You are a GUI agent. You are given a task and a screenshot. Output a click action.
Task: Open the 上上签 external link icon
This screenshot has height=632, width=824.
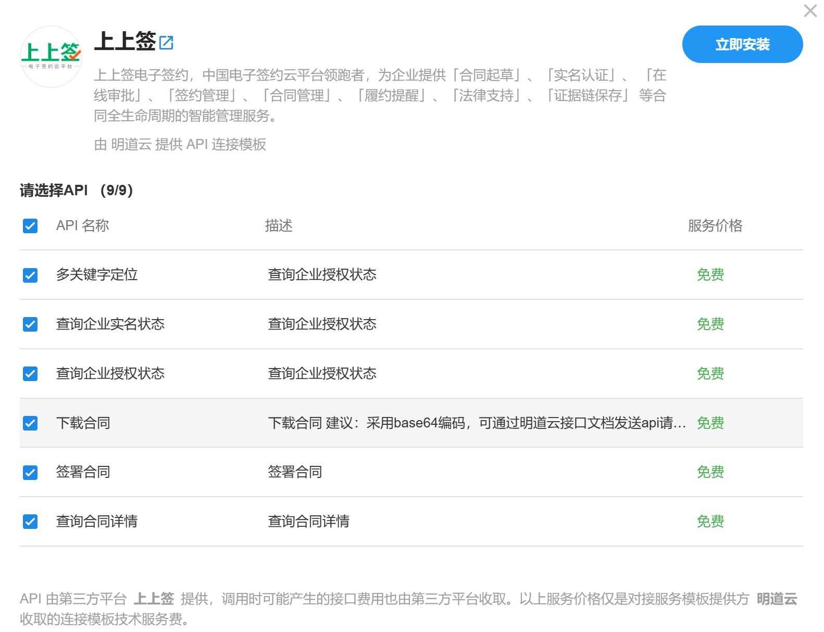166,42
